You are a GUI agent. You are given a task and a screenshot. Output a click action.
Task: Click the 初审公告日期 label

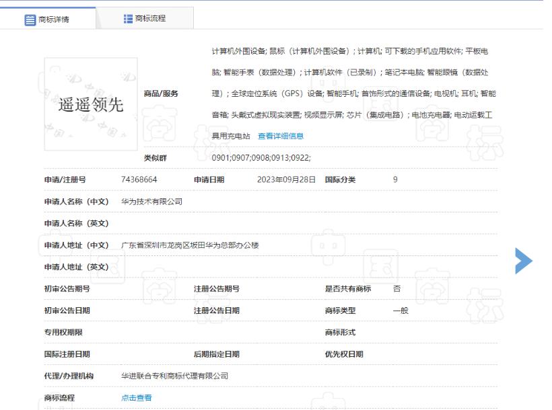tap(67, 311)
